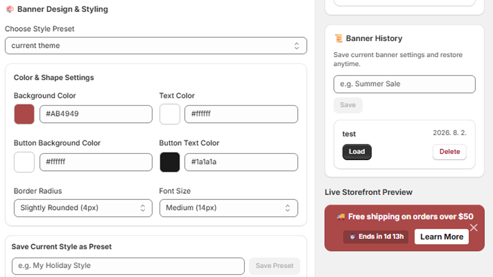The width and height of the screenshot is (493, 277).
Task: Click the Learn More button in preview
Action: (x=442, y=237)
